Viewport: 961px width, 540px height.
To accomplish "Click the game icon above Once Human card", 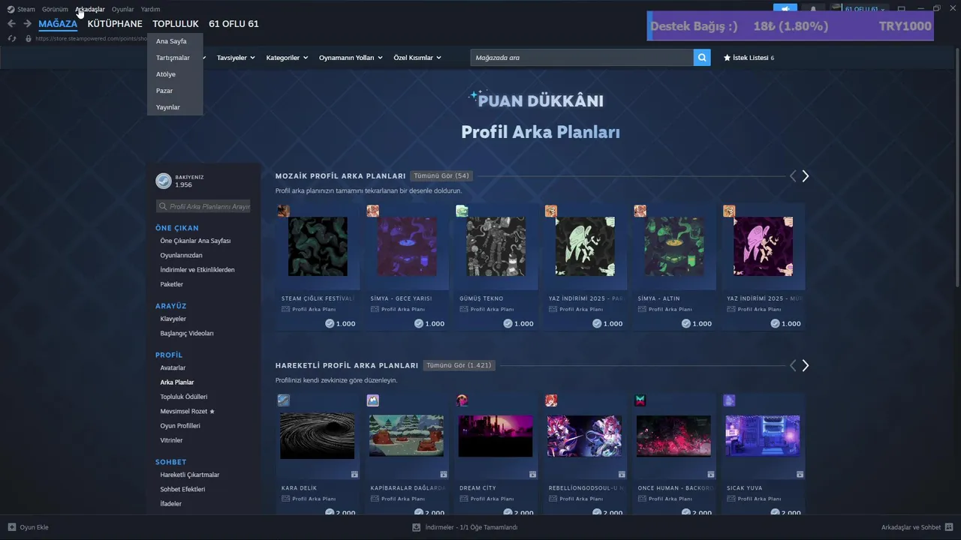I will pyautogui.click(x=640, y=400).
